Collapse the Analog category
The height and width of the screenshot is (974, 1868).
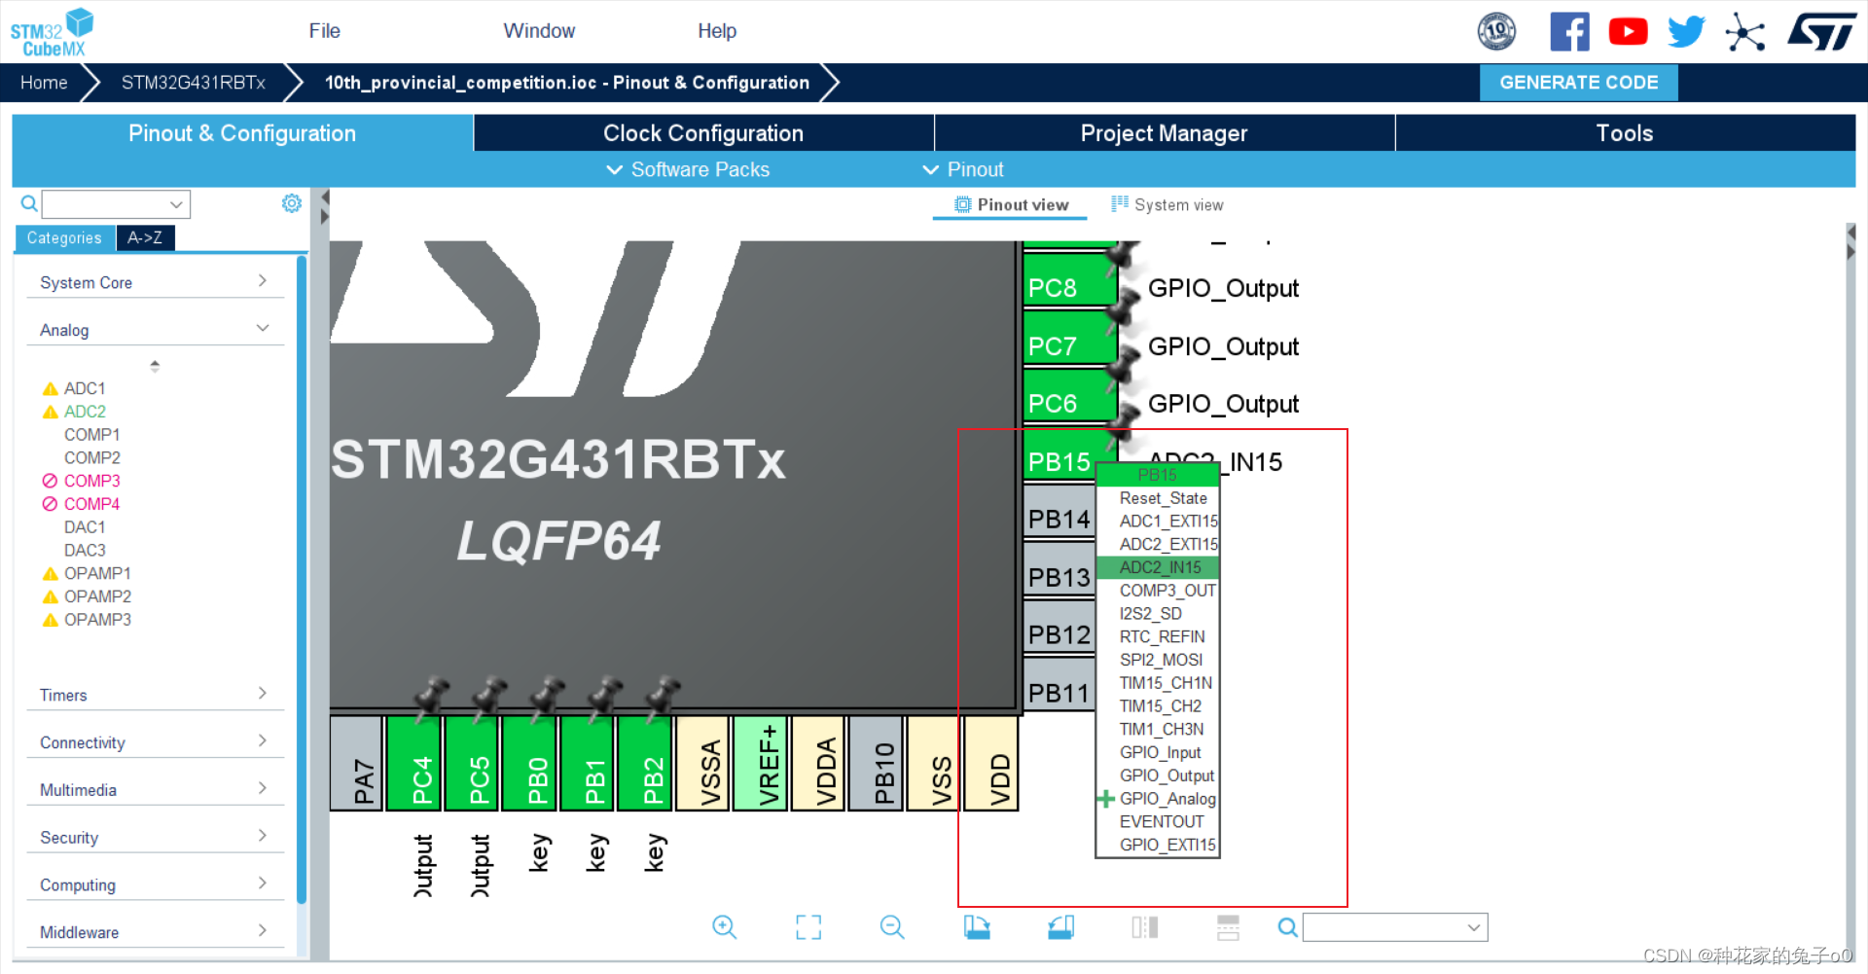(155, 330)
